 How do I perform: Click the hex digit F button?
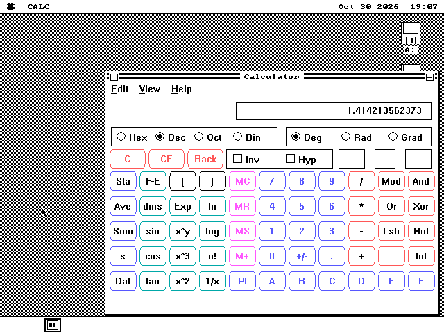[421, 281]
